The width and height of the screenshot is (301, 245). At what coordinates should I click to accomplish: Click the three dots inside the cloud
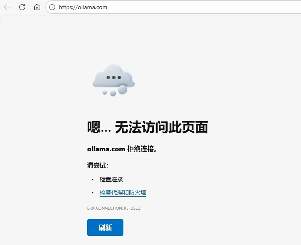click(114, 77)
